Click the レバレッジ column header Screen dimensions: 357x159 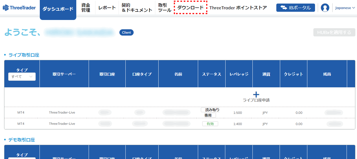pos(239,74)
